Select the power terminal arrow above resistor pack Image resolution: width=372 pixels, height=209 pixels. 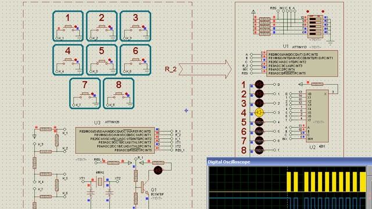click(253, 12)
